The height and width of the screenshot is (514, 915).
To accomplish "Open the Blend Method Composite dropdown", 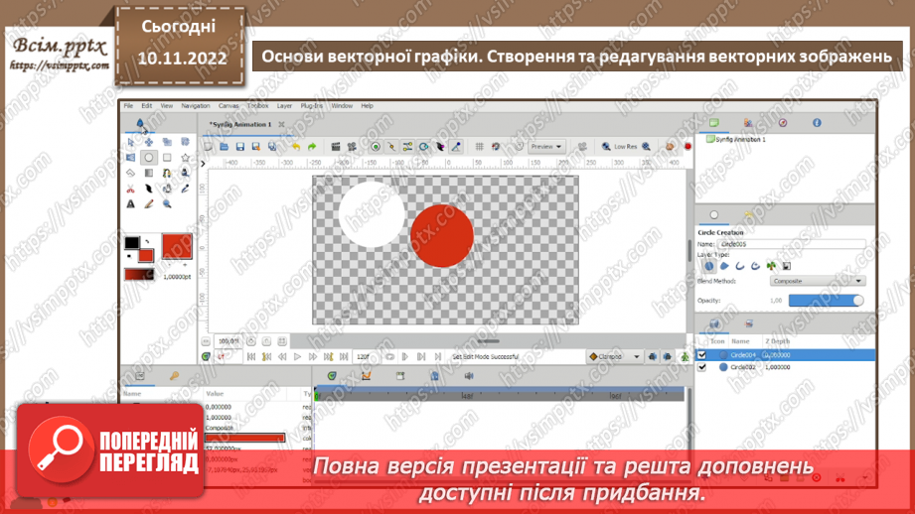I will [x=818, y=281].
